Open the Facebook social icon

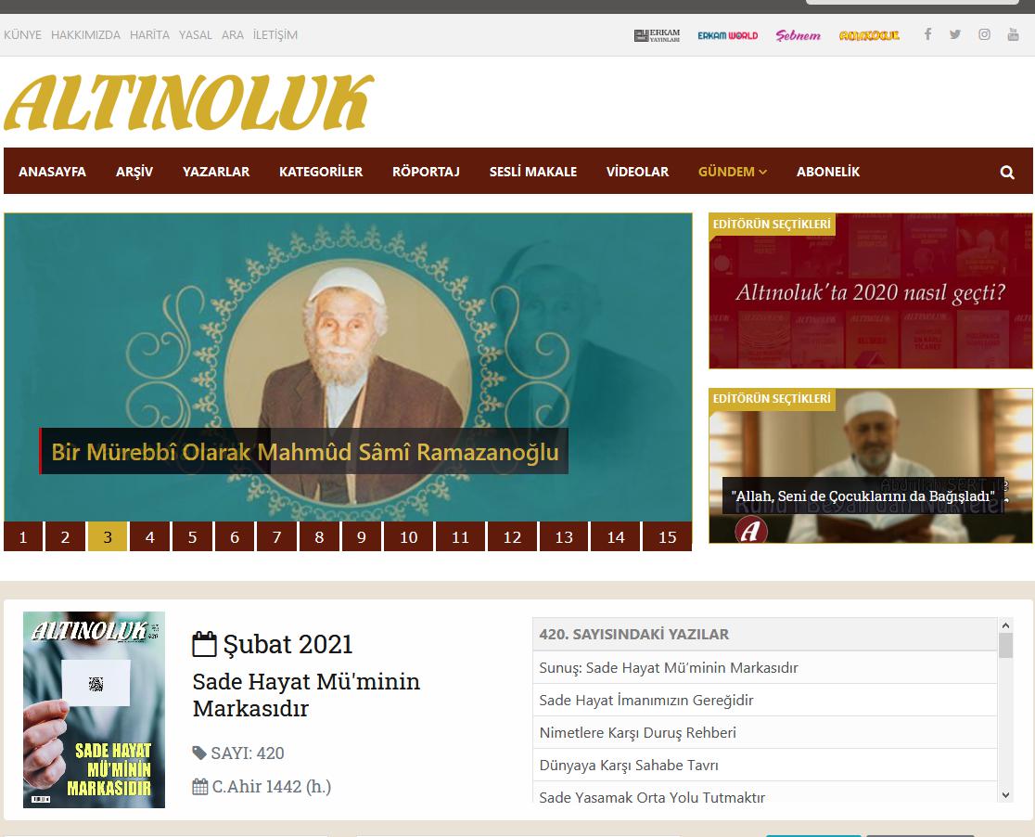tap(927, 34)
